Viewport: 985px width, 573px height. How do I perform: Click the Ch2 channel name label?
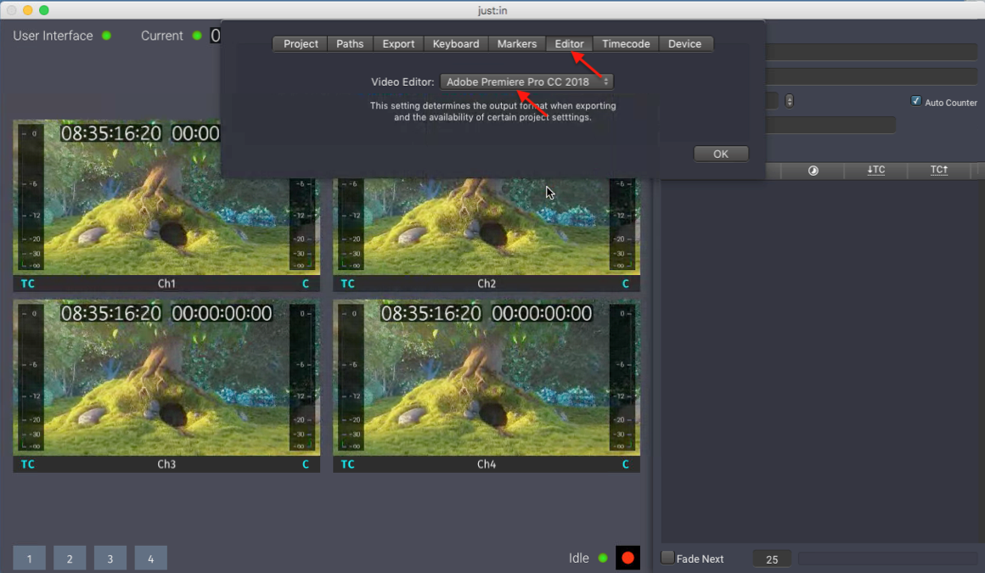(487, 284)
